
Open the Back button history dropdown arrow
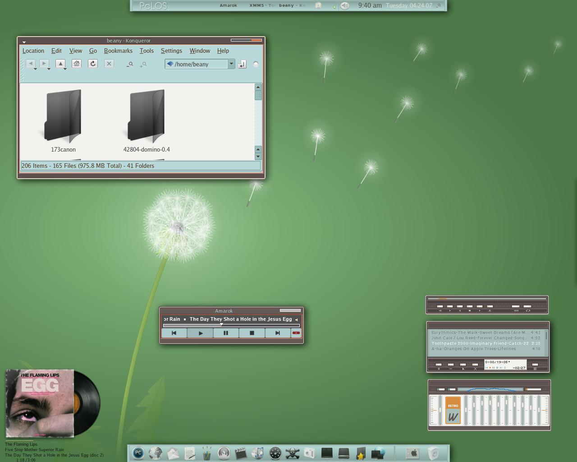pyautogui.click(x=35, y=69)
